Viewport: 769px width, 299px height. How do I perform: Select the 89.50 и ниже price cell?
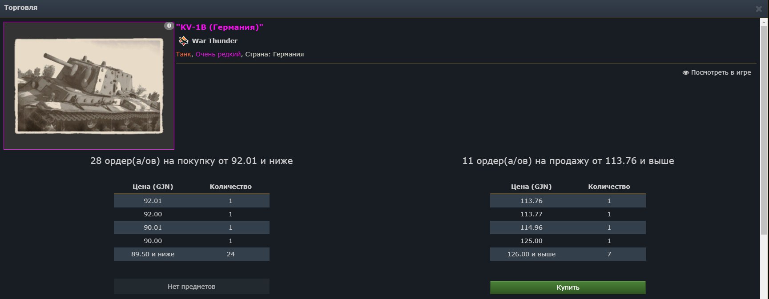(x=153, y=254)
